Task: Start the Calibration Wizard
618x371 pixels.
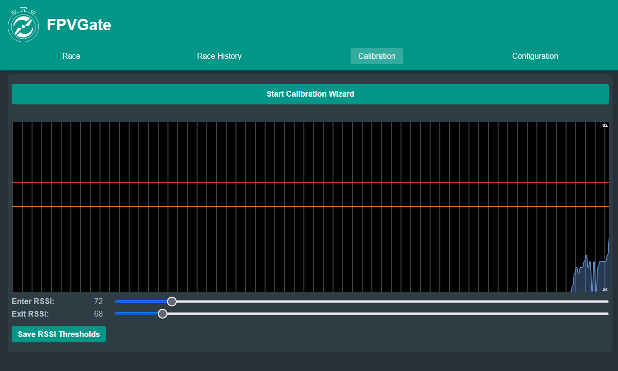Action: pyautogui.click(x=310, y=94)
